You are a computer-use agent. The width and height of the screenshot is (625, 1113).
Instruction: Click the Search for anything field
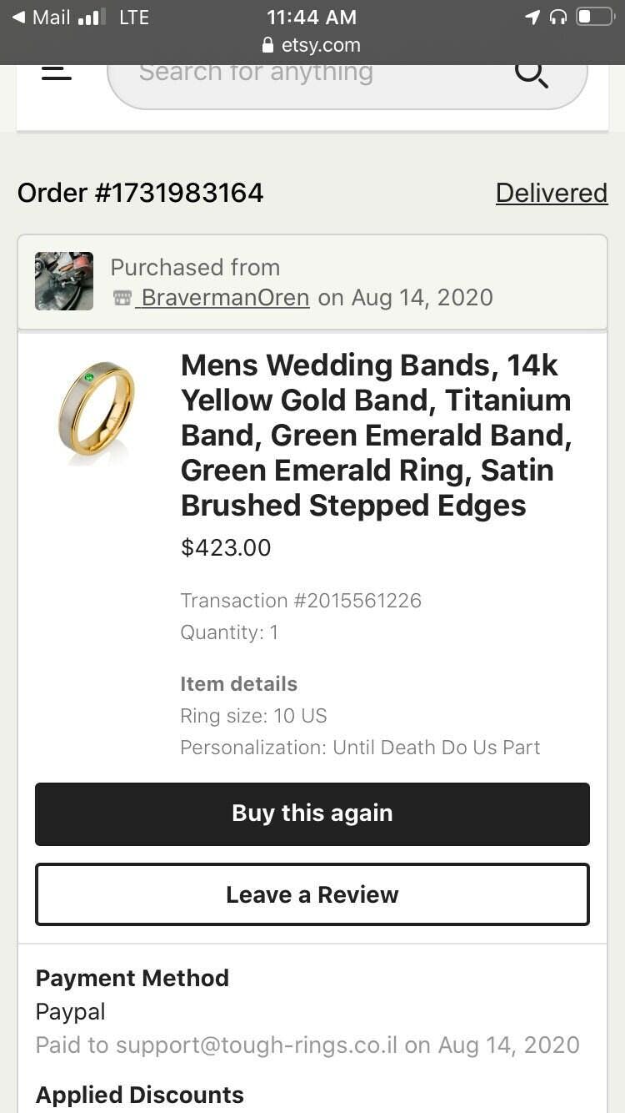coord(317,73)
